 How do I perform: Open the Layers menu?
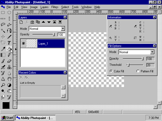pos(45,7)
